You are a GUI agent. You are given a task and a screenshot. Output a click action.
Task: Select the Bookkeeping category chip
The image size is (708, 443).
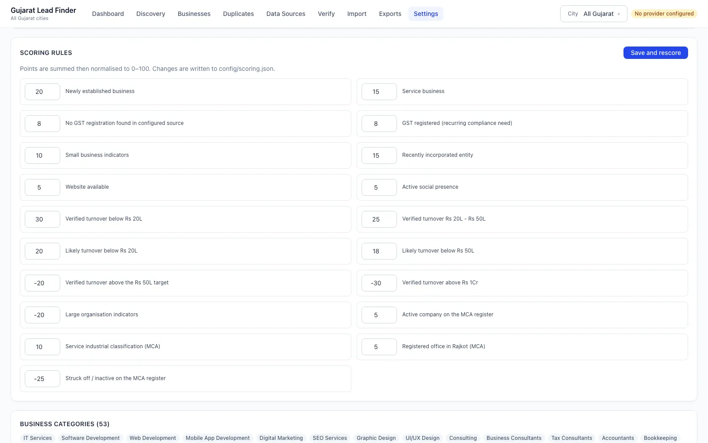(660, 438)
